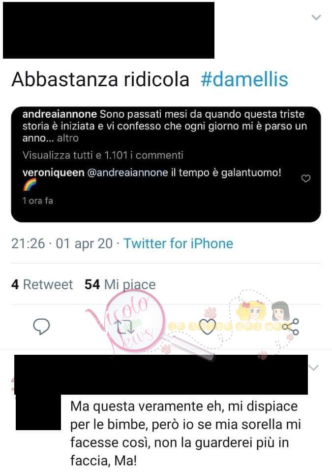Tap the retweet arrows icon
332x474 pixels.
[125, 327]
